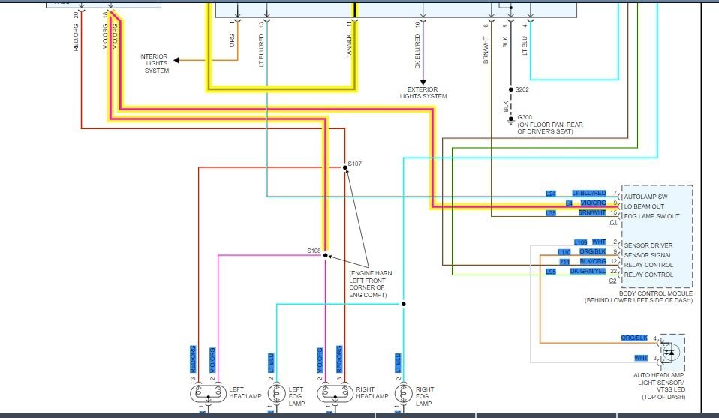Click the BRN/WHT label at BCM pin 15

point(592,212)
